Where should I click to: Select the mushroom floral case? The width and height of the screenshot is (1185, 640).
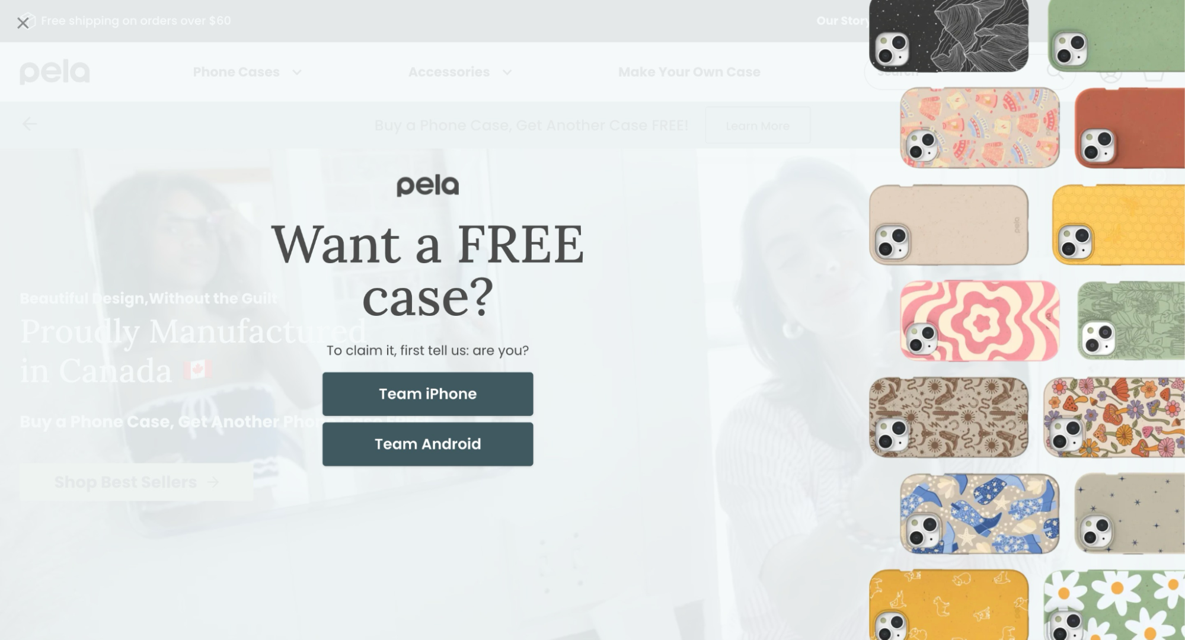(x=1114, y=417)
